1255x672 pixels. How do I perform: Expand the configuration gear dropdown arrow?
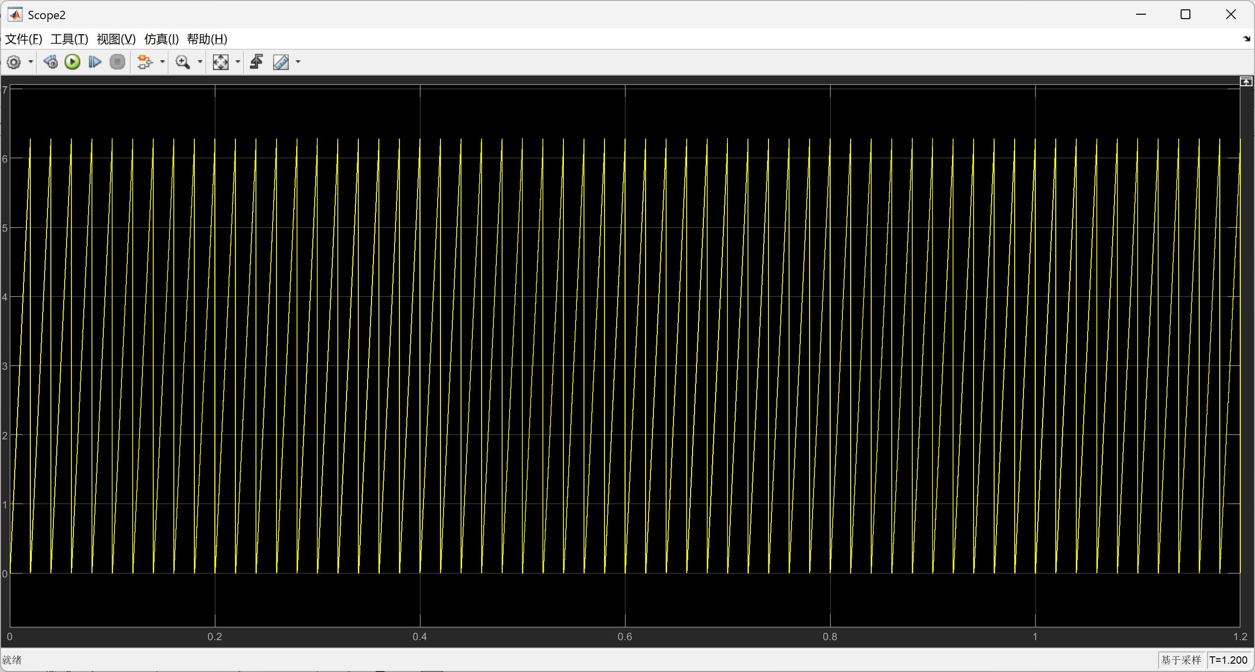30,62
